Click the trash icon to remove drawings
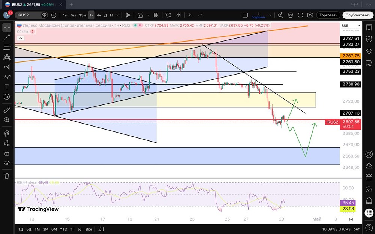Image resolution: width=375 pixels, height=234 pixels. tap(7, 176)
